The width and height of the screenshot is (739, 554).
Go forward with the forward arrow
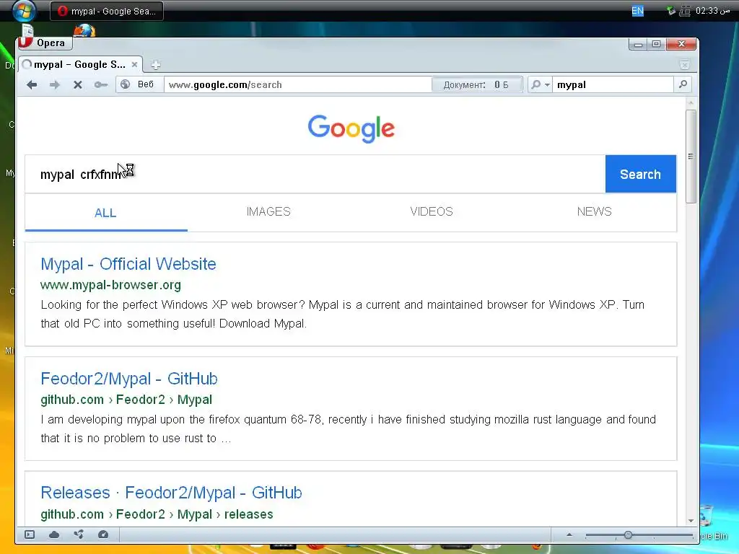pos(55,85)
